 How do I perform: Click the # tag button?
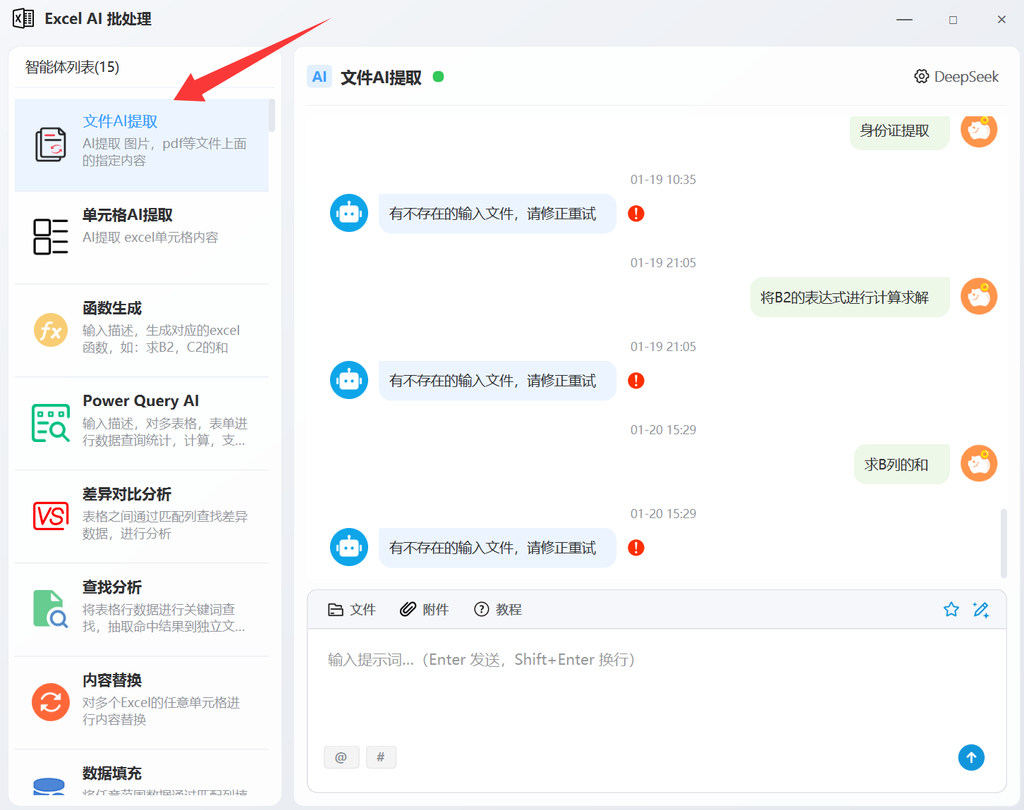tap(381, 757)
